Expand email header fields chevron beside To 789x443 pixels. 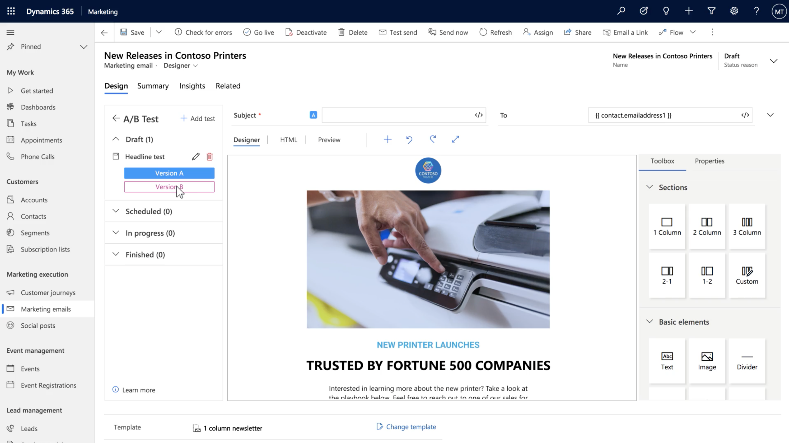(770, 115)
